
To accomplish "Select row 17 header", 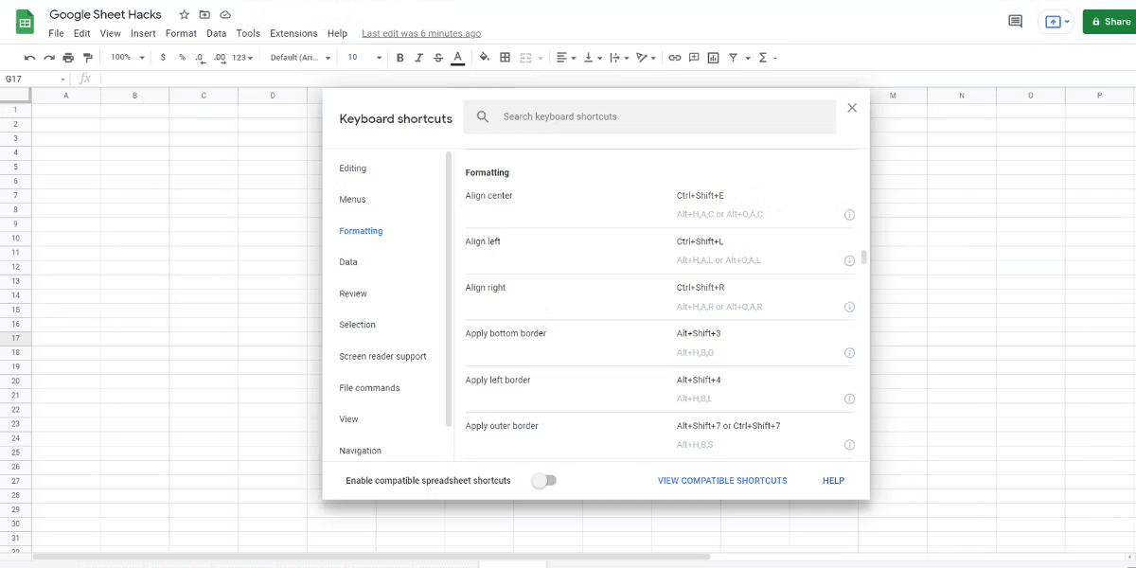I will 15,338.
